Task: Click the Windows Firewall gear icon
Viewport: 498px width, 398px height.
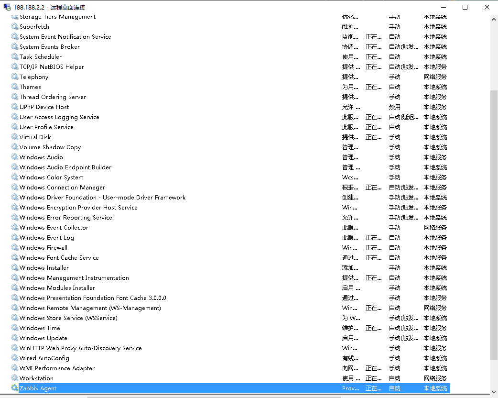Action: (15, 247)
